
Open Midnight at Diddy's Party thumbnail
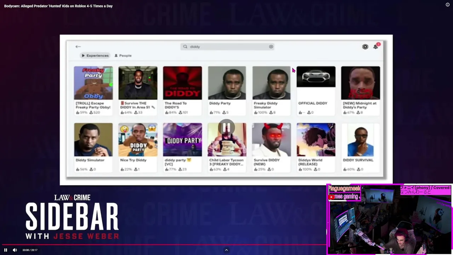pyautogui.click(x=361, y=83)
